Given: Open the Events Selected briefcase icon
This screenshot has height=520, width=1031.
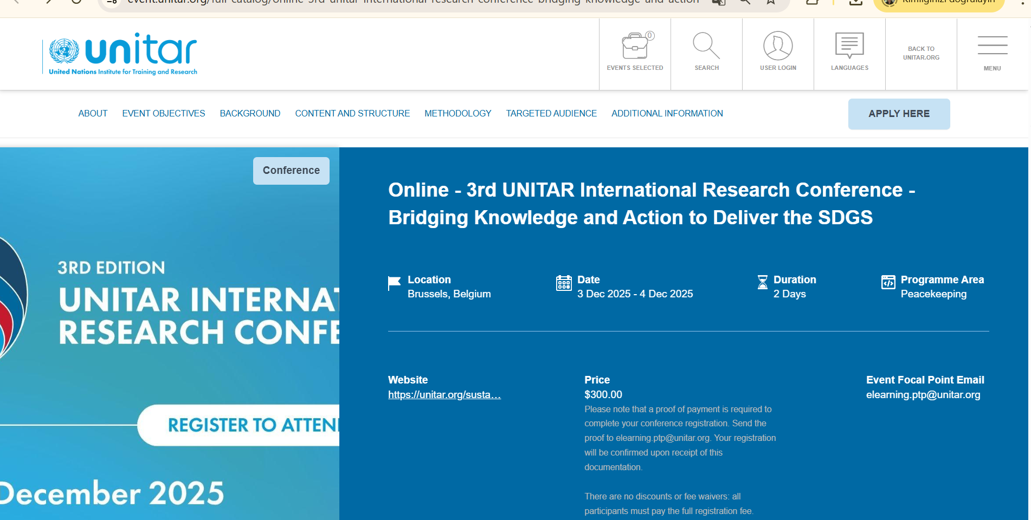Looking at the screenshot, I should tap(635, 46).
